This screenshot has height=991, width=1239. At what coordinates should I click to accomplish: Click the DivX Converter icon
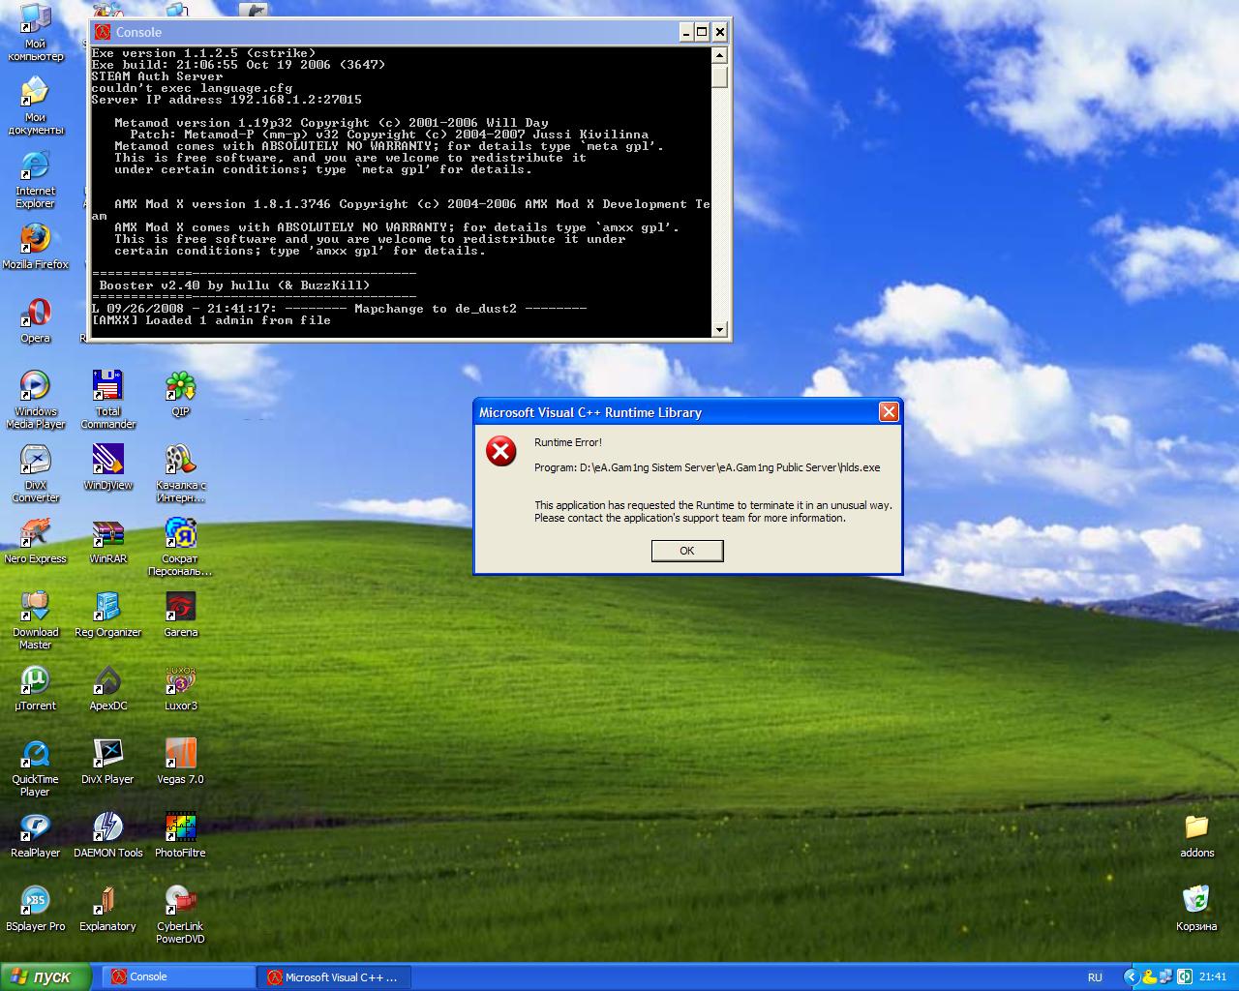pos(36,472)
